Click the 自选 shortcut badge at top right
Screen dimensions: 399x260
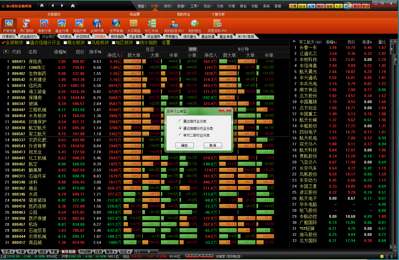[302, 6]
